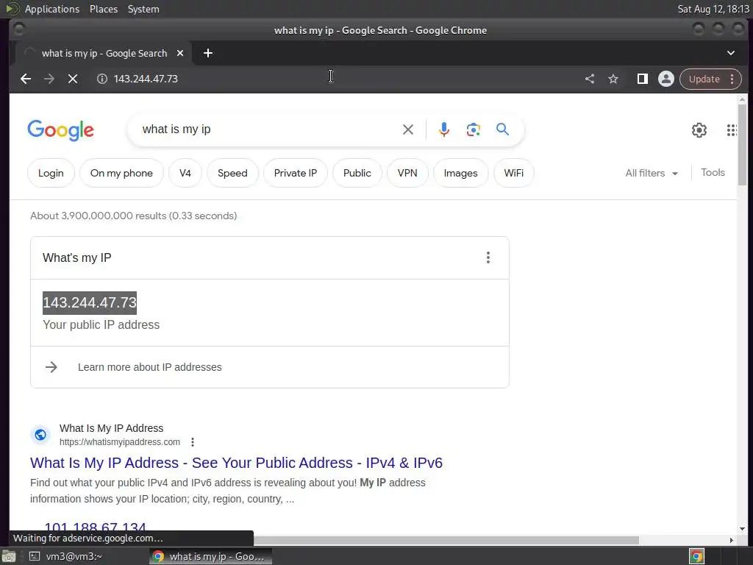Select the Images filter chip

click(460, 173)
